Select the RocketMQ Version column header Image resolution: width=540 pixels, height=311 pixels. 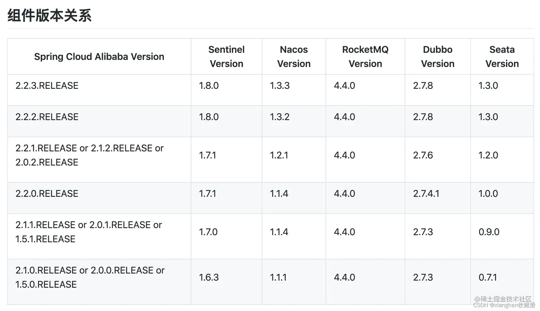point(365,56)
